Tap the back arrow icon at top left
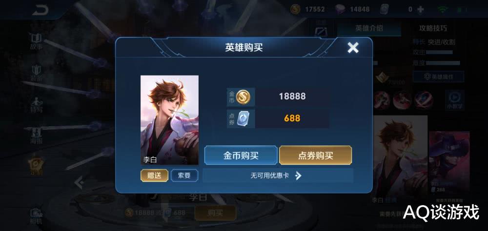This screenshot has width=488, height=231. (x=40, y=11)
